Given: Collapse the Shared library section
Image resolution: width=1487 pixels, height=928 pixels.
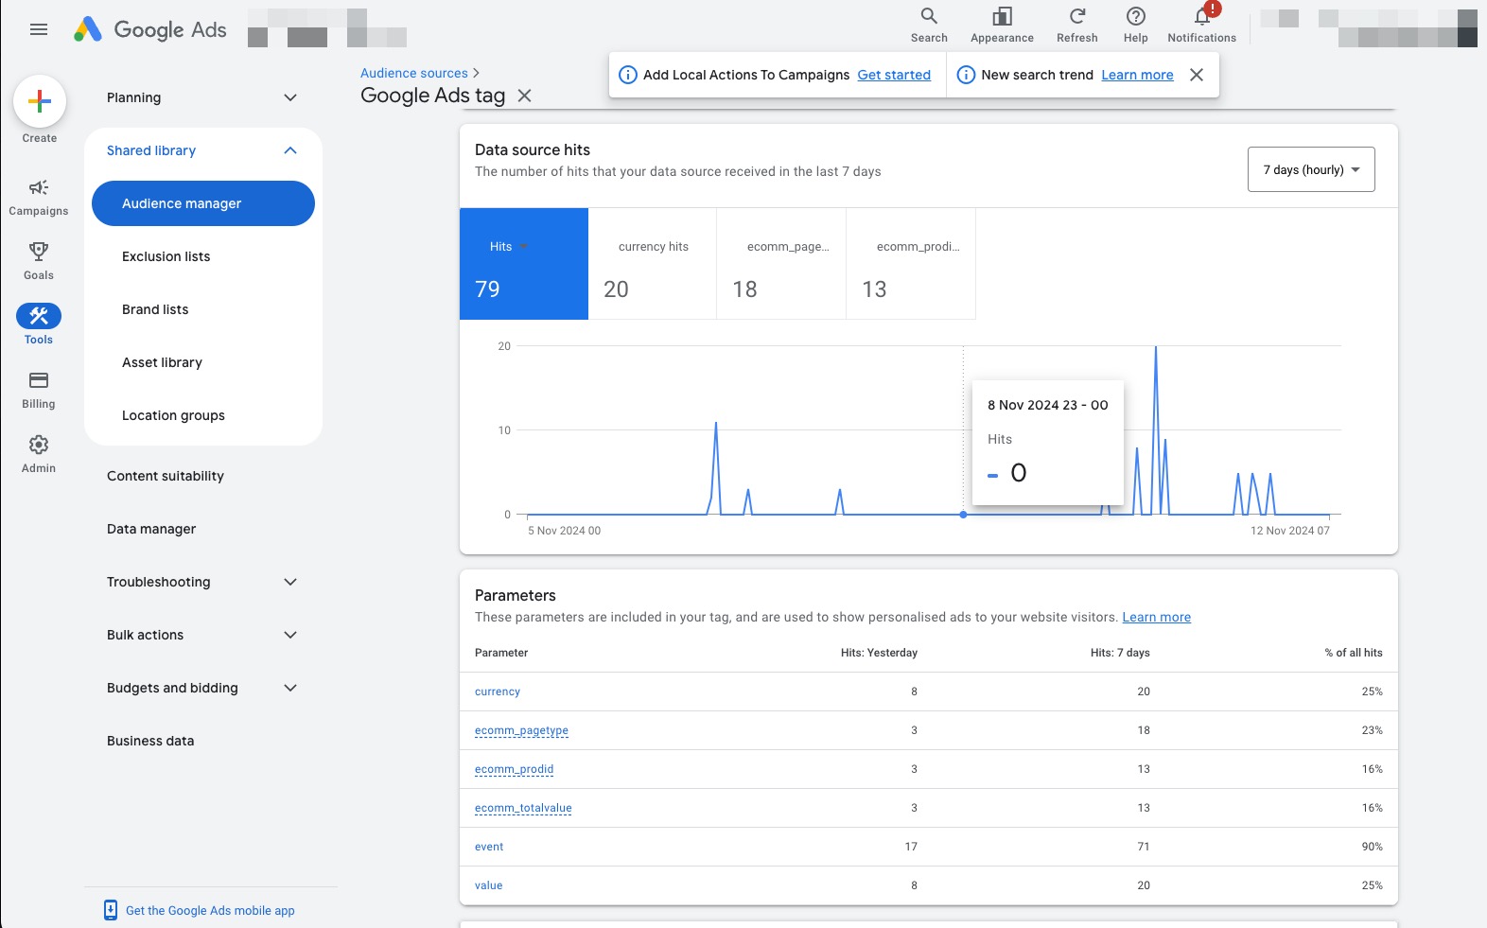Looking at the screenshot, I should (x=290, y=150).
